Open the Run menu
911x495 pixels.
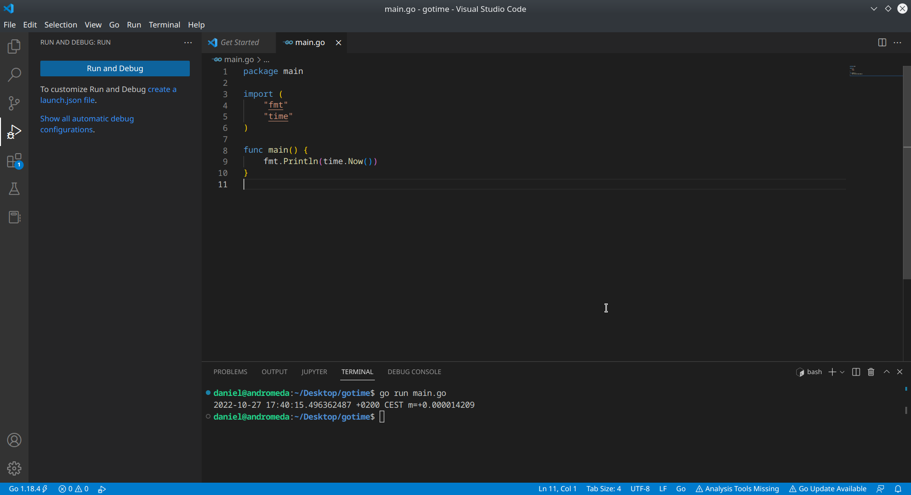click(x=134, y=25)
